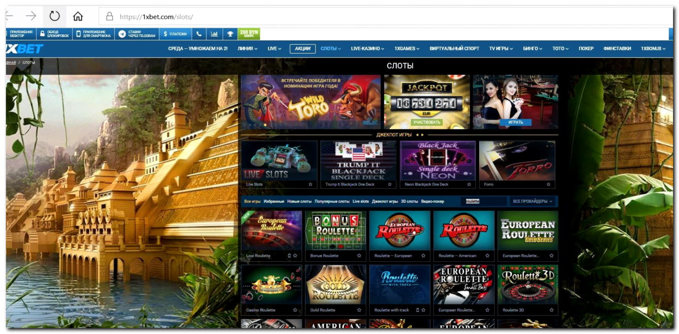Screen dimensions: 679x334
Task: Favorite Roulette 3D with its star
Action: click(552, 310)
